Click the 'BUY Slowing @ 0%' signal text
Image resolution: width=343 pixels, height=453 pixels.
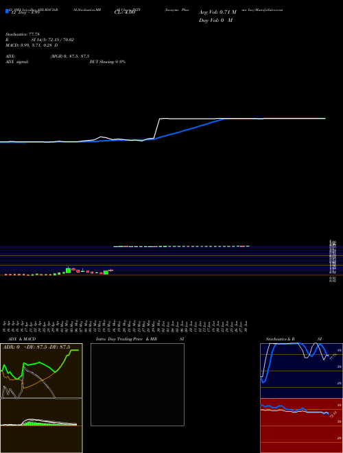(x=108, y=62)
